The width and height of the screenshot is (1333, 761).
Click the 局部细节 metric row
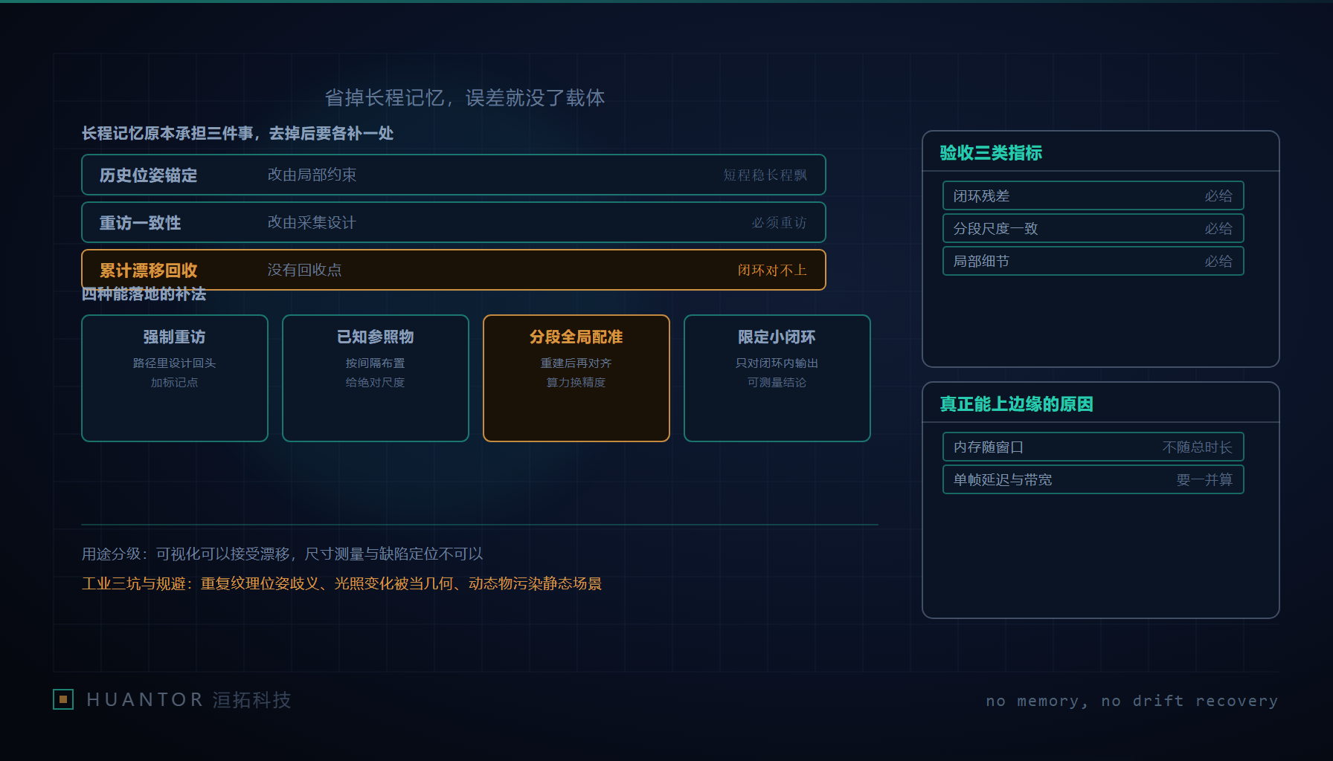tap(1093, 261)
